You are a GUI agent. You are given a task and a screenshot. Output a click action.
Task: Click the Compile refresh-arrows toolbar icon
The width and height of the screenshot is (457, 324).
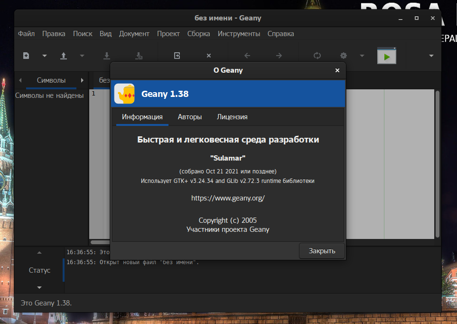317,56
